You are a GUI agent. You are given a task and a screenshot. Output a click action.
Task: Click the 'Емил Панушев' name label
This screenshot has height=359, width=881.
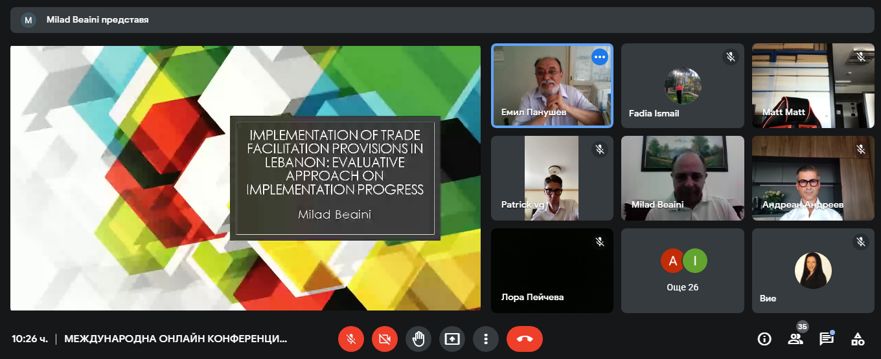point(534,113)
